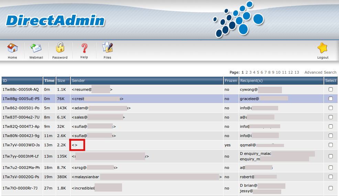Open message ID 1Tw82Q-0004TJ-Ap
This screenshot has width=339, height=196.
point(21,126)
